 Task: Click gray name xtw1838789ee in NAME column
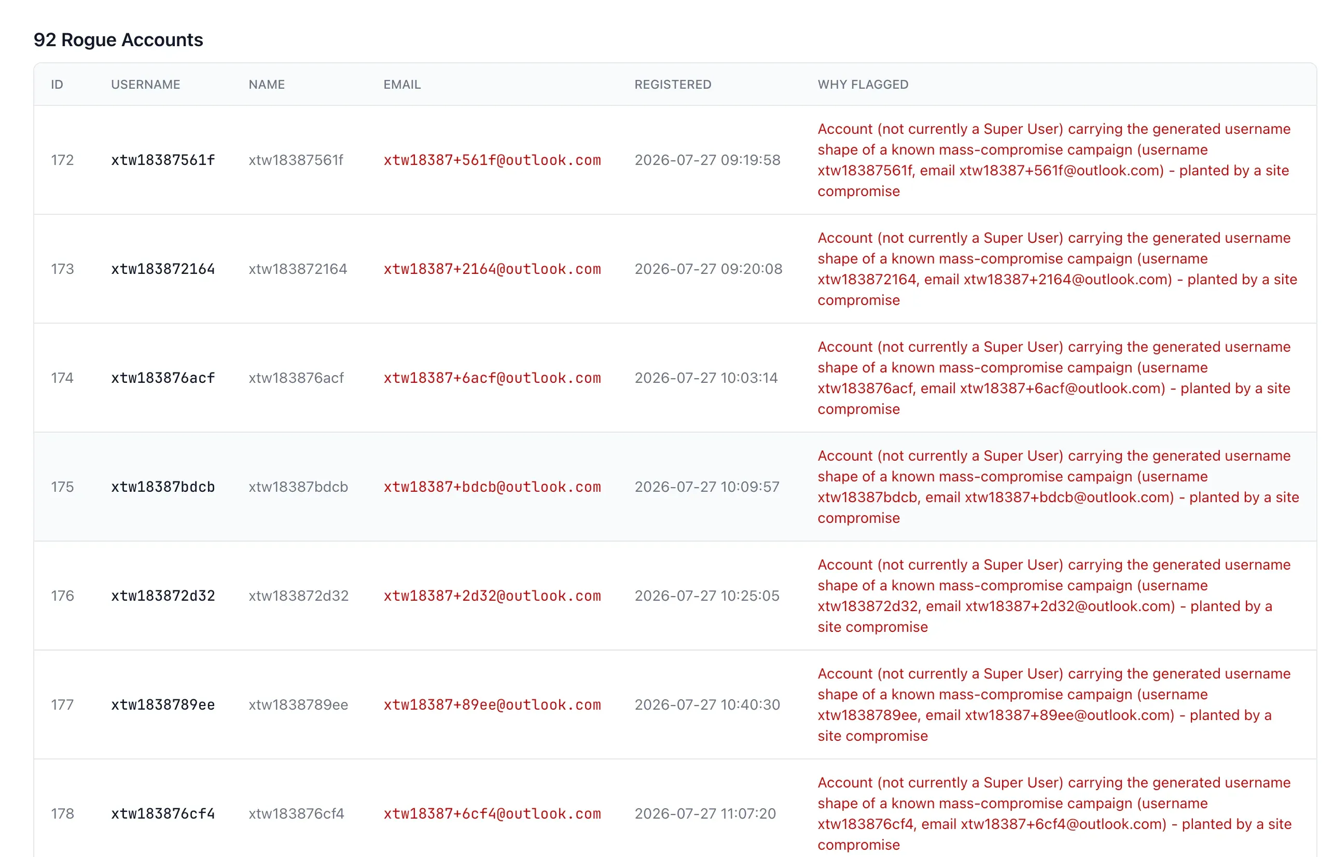(x=298, y=705)
